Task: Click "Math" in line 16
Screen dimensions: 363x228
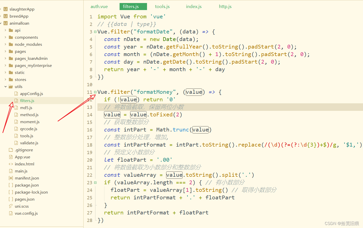Action: [163, 130]
